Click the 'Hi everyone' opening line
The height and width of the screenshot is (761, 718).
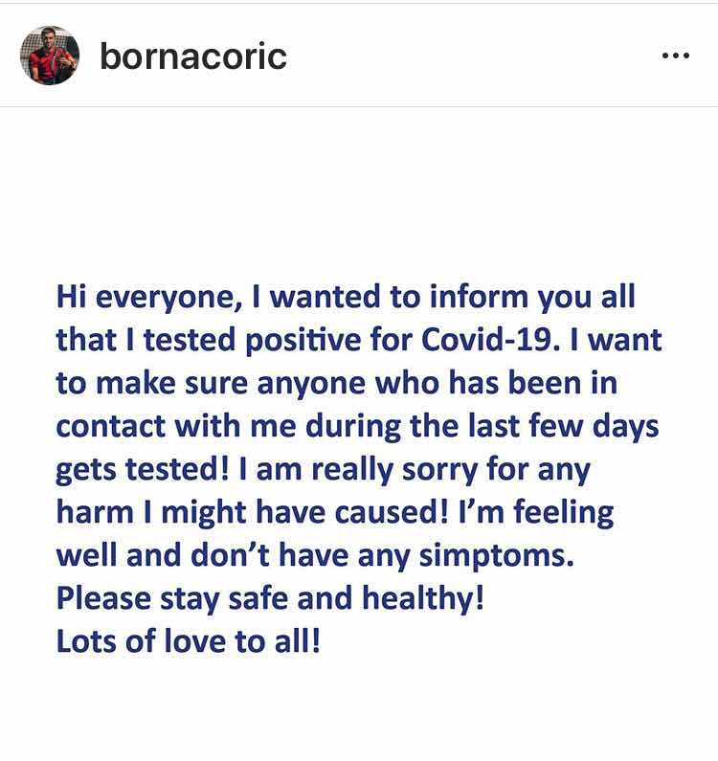coord(346,297)
